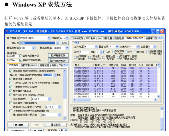Image resolution: width=169 pixels, height=136 pixels.
Task: Select the STC15F2K08S2 row
Action: (x=115, y=68)
